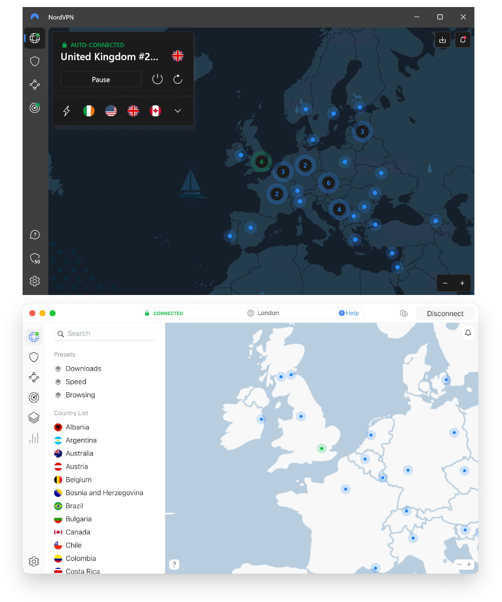
Task: Select Canada in country list
Action: point(72,532)
